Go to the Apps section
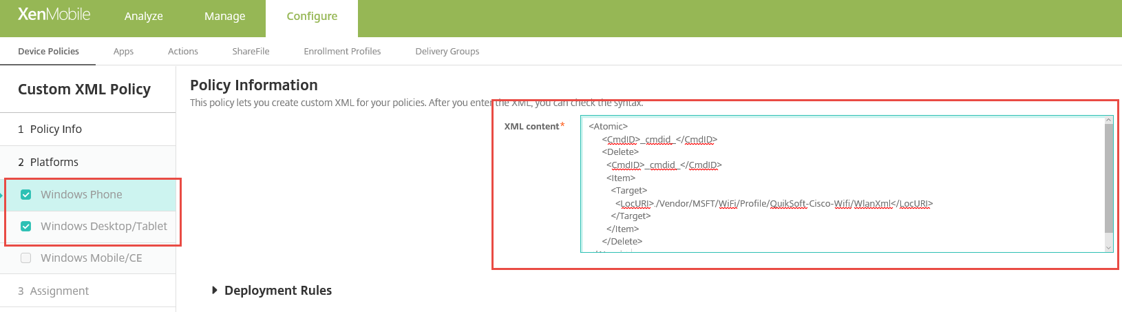Screen dimensions: 1122x312 click(123, 51)
